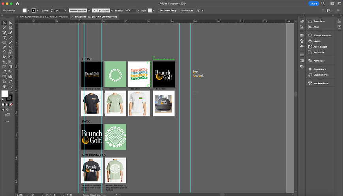Select the Line Segment tool
Screen dimensions: 343x196
11,37
